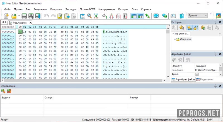The width and height of the screenshot is (223, 122).
Task: Click the Copy clipboard icon with blue arrow
Action: pyautogui.click(x=67, y=16)
